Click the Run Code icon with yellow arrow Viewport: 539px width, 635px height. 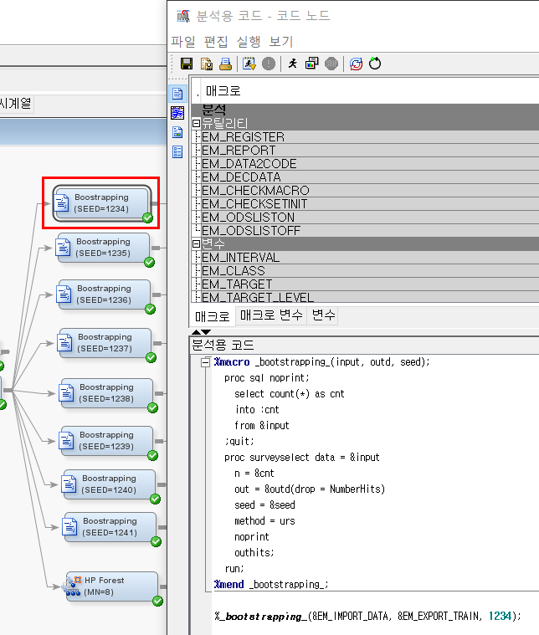point(249,64)
